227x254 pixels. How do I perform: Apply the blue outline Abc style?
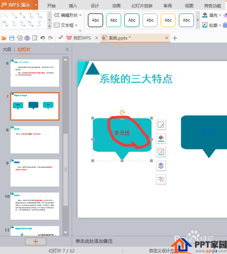tap(186, 20)
